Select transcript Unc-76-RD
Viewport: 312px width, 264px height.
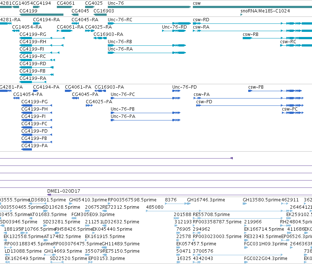[174, 27]
